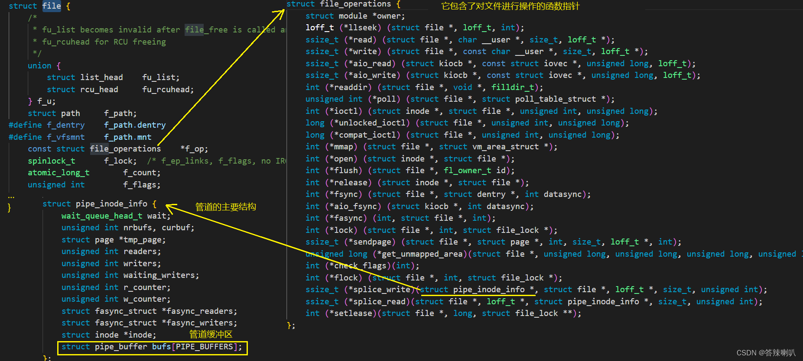803x361 pixels.
Task: Click the '(*splice_write)' function pointer line
Action: [x=536, y=290]
